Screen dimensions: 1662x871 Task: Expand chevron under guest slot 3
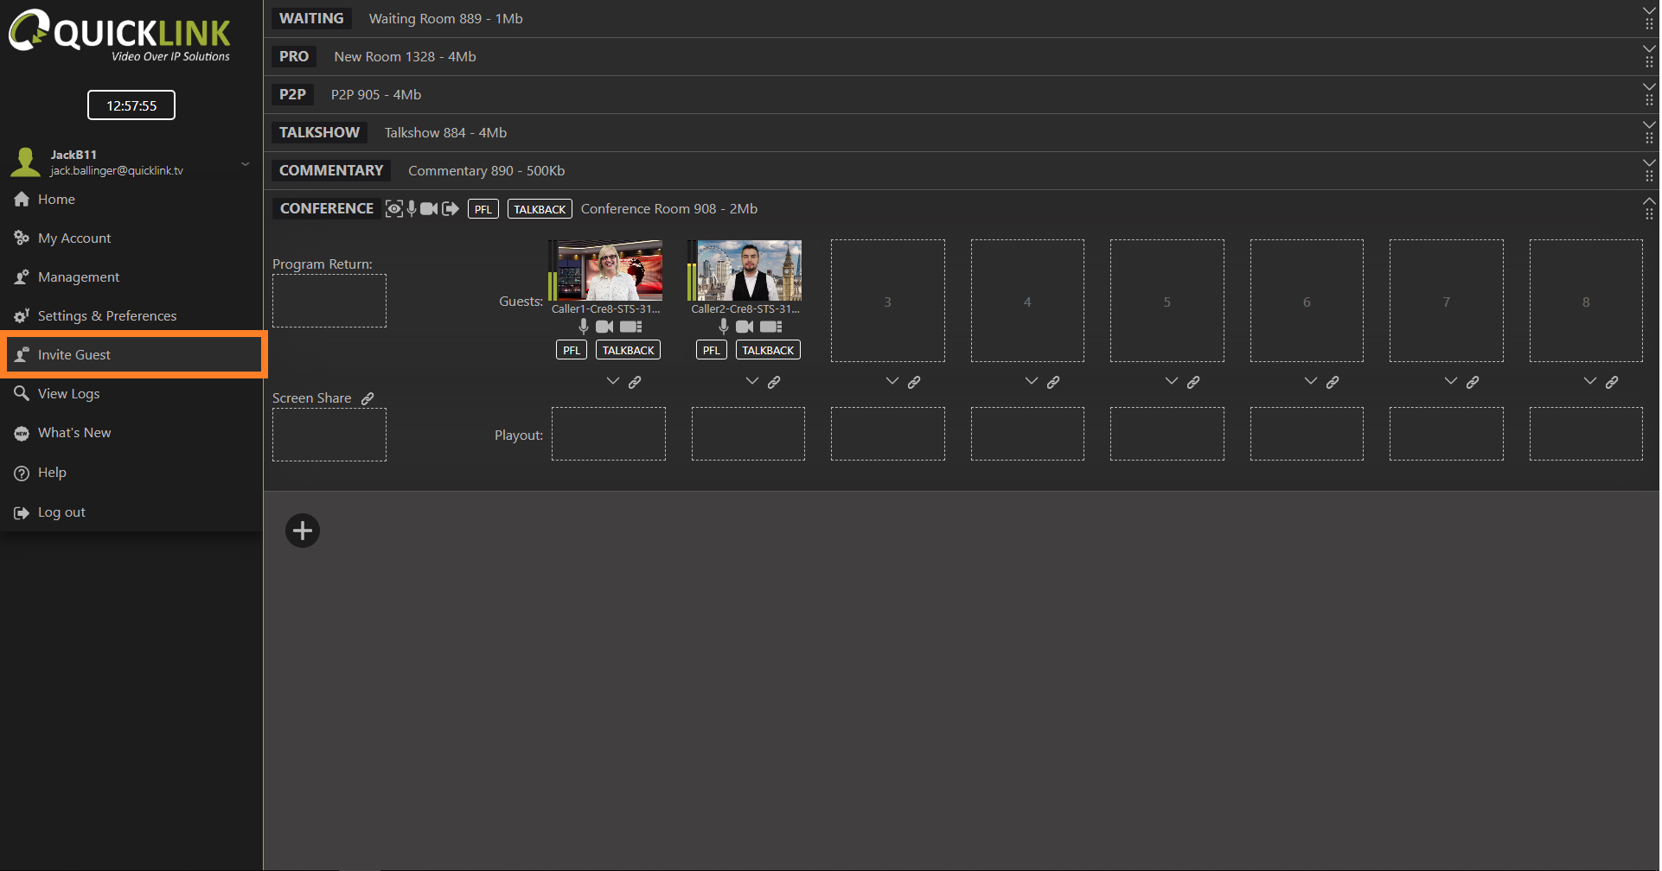[x=892, y=381]
